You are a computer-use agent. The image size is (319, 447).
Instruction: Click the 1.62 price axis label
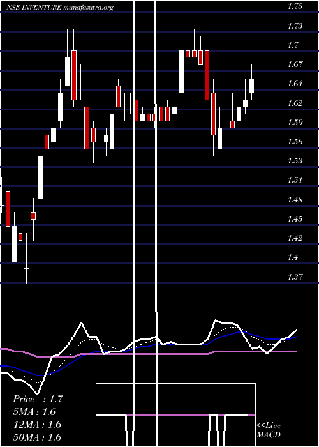pos(295,103)
